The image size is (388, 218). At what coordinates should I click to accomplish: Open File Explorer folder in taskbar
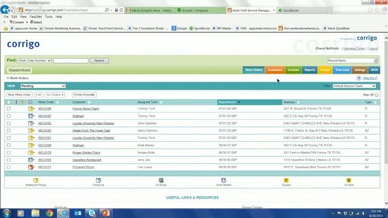click(x=35, y=213)
